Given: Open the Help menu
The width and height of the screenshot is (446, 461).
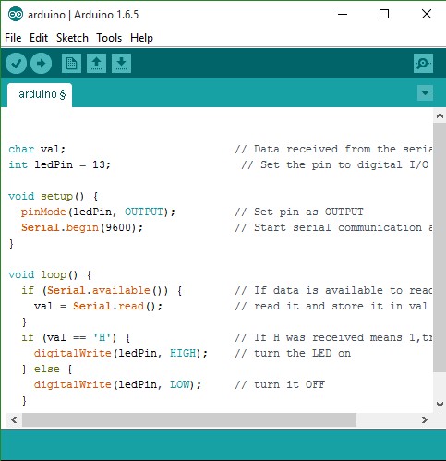Looking at the screenshot, I should point(141,38).
